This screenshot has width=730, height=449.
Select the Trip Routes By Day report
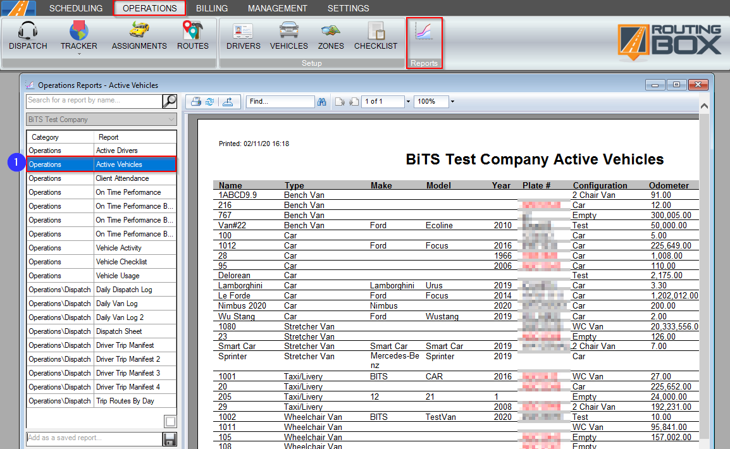pyautogui.click(x=101, y=401)
